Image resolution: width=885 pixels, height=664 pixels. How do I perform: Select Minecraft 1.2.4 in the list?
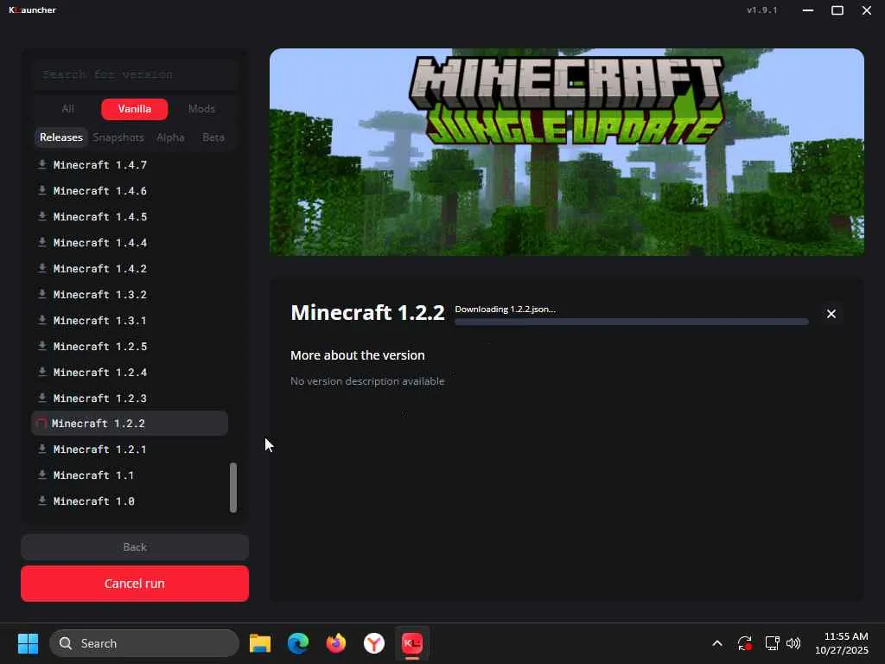130,373
